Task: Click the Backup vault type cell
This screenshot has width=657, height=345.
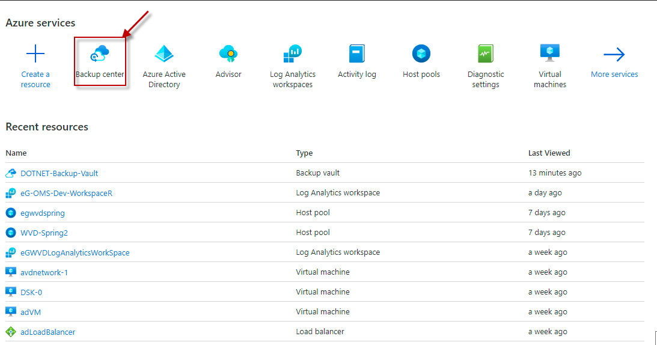Action: coord(317,172)
